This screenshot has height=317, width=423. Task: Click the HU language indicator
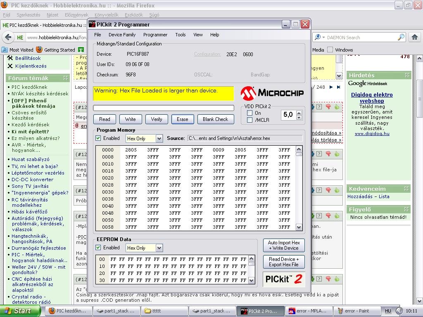[x=387, y=311]
